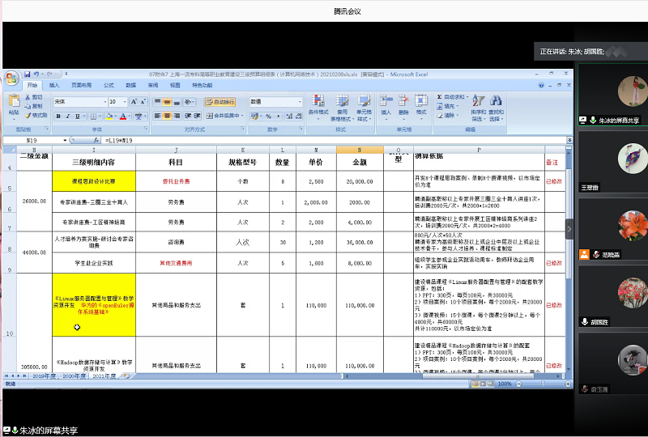Click the Delete cells icon
Viewport: 648px width, 437px height.
(403, 103)
